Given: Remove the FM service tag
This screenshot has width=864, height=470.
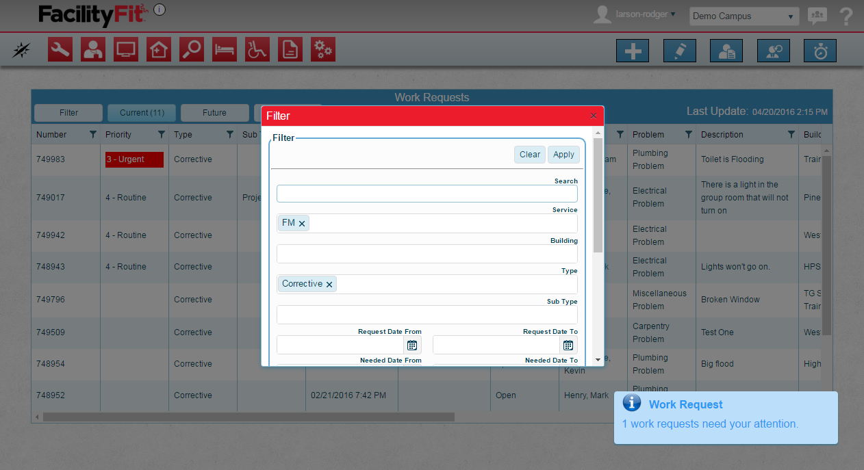Looking at the screenshot, I should click(x=302, y=224).
